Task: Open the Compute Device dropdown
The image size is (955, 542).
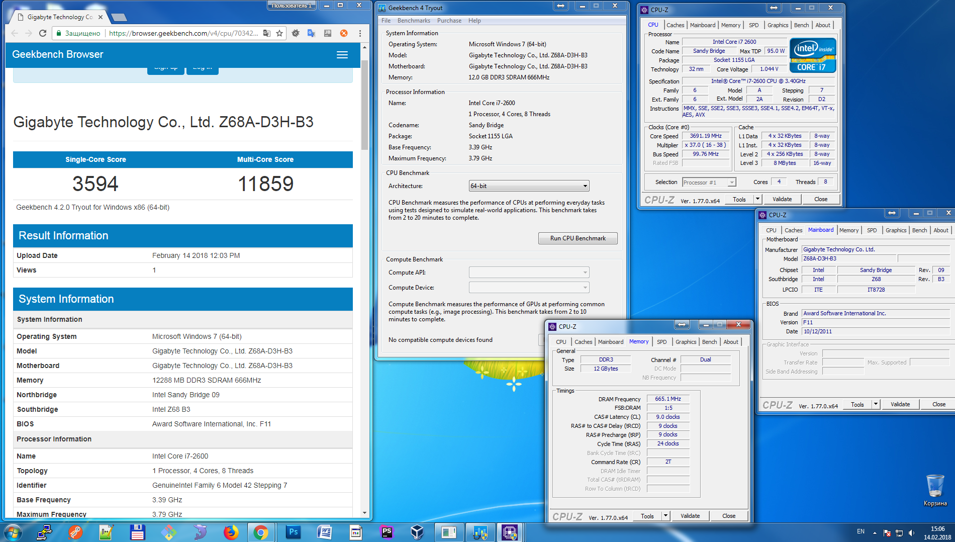Action: click(529, 288)
